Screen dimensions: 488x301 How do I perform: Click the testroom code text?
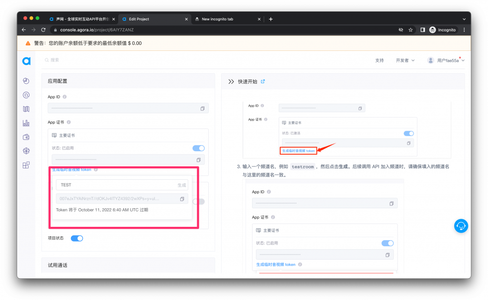[303, 167]
